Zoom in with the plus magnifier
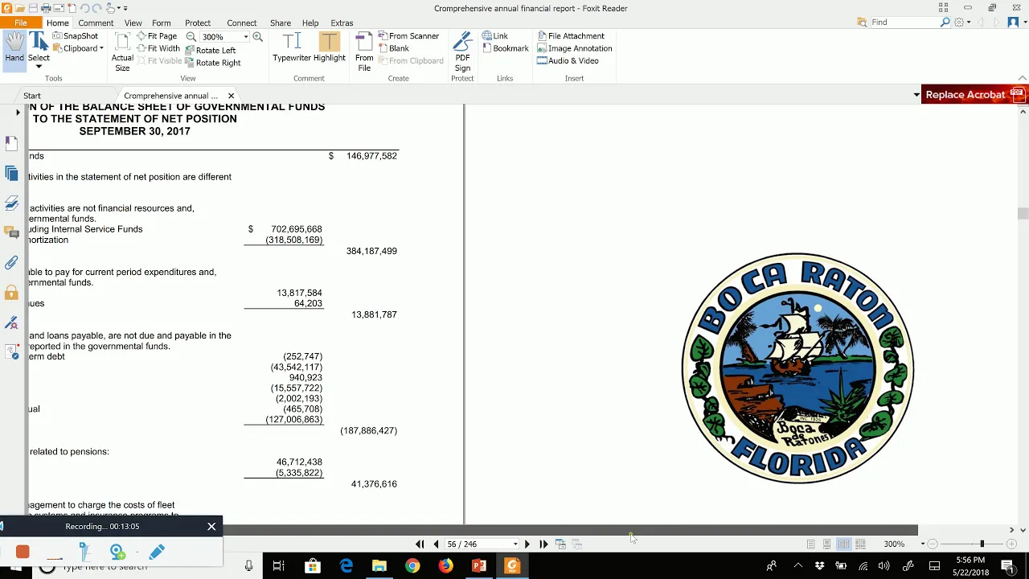This screenshot has height=579, width=1029. pos(257,37)
